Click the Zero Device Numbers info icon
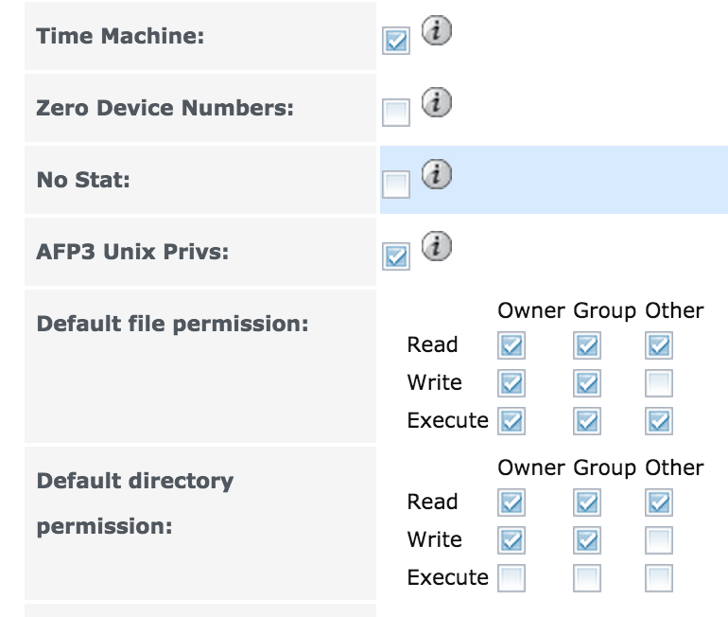Screen dimensions: 728x617 pyautogui.click(x=436, y=103)
